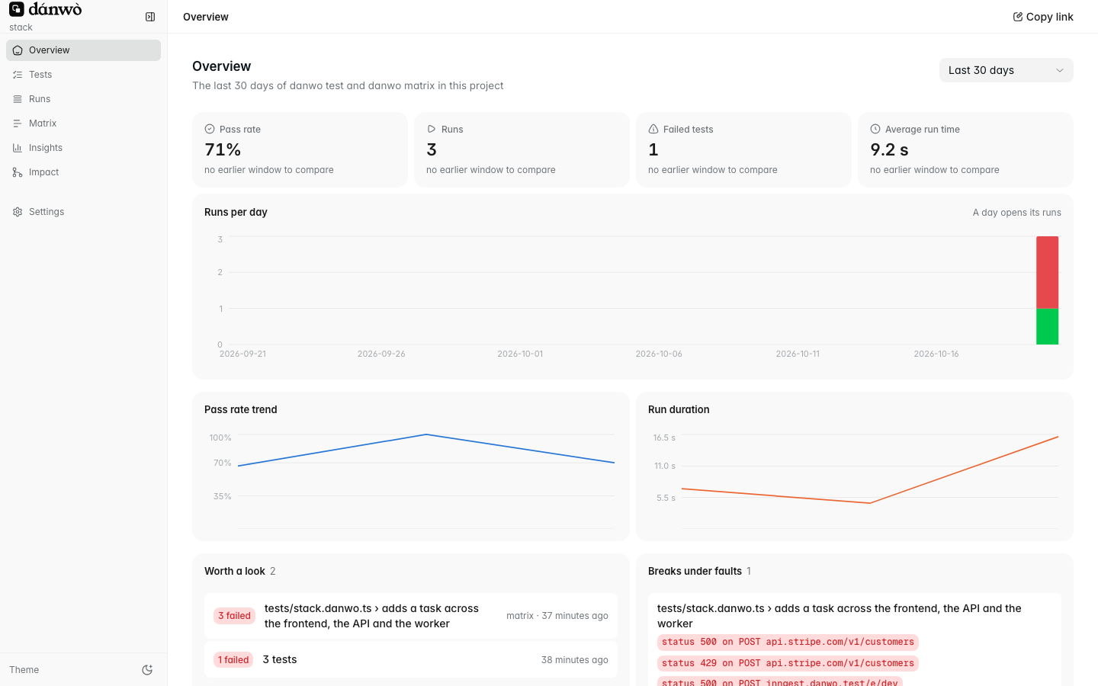Click the red failed segment in runs bar
The height and width of the screenshot is (686, 1098).
tap(1047, 272)
